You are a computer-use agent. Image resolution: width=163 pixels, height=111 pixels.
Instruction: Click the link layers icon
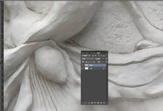pyautogui.click(x=86, y=103)
